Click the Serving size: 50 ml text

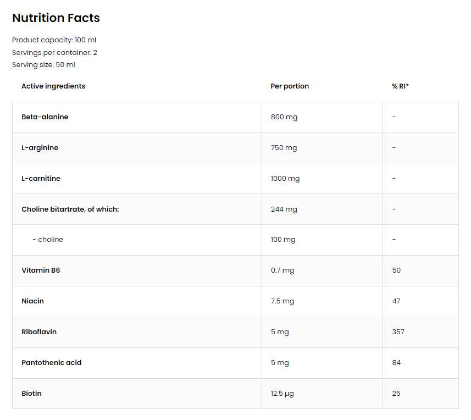coord(43,65)
